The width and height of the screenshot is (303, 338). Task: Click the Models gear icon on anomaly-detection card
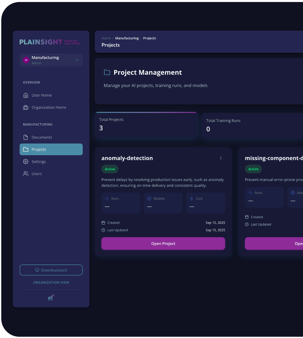point(149,198)
